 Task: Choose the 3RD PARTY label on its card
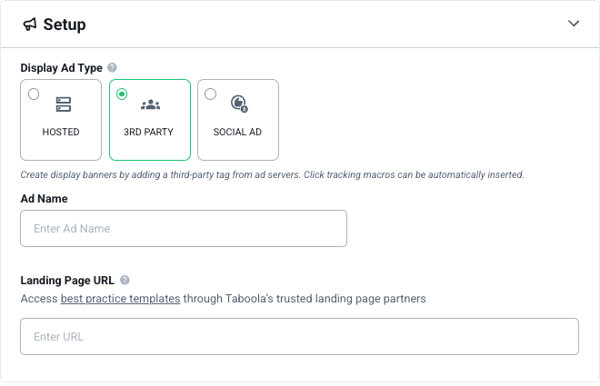pos(148,132)
